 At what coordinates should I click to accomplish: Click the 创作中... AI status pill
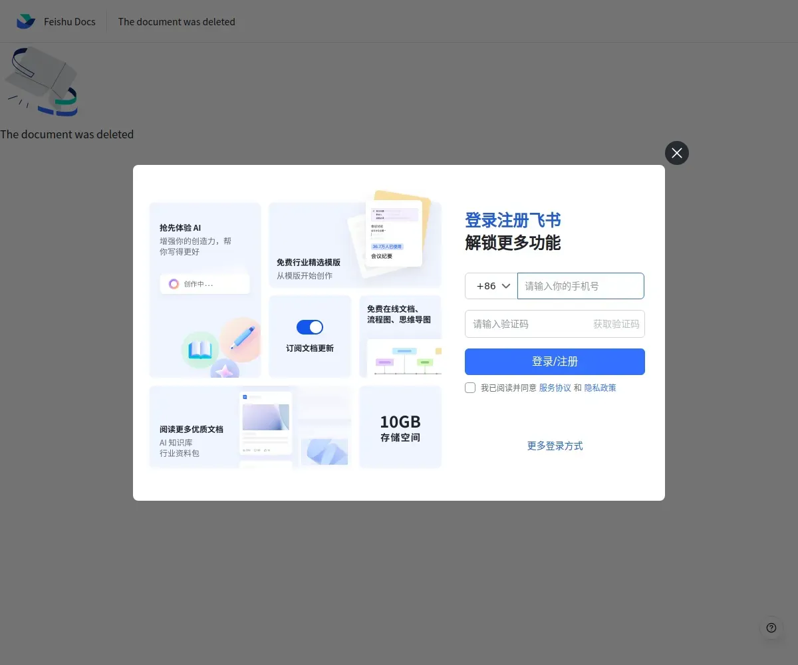point(205,284)
